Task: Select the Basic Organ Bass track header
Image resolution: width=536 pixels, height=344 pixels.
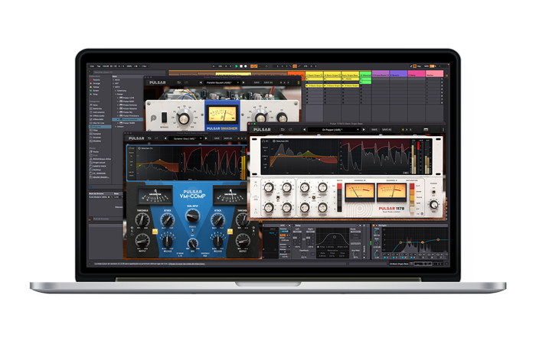Action: coord(351,75)
